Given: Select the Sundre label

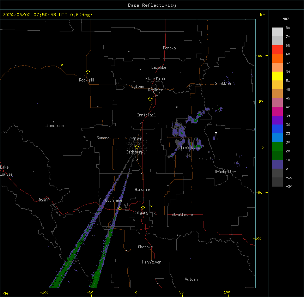Looking at the screenshot, I should coord(103,138).
